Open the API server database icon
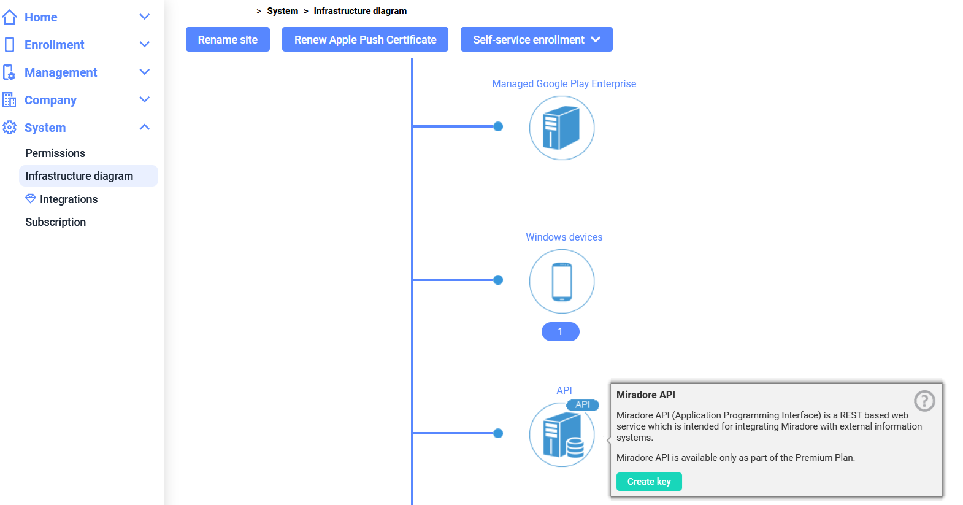The height and width of the screenshot is (505, 963). point(562,434)
